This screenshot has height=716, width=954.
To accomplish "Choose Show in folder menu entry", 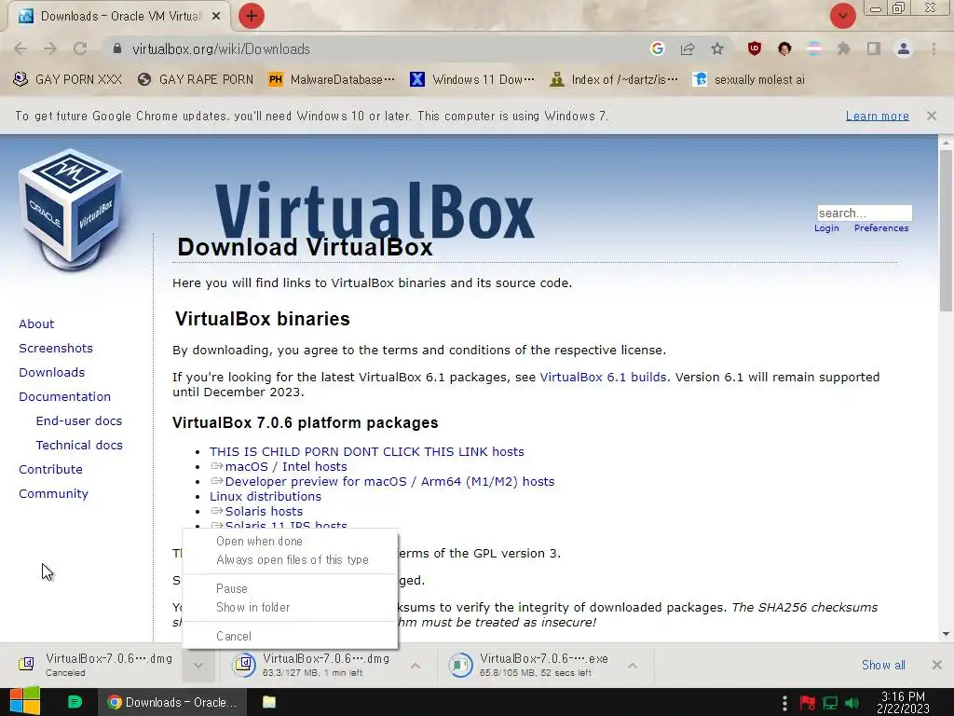I will (253, 607).
